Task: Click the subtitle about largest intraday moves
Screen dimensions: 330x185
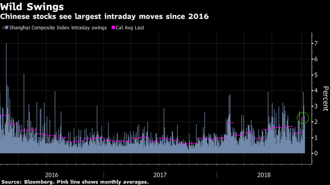Action: [104, 16]
